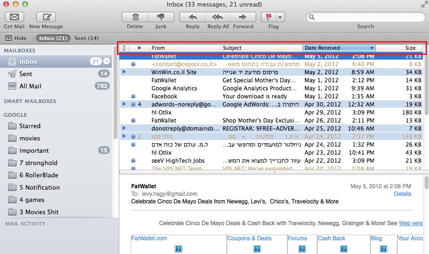The width and height of the screenshot is (429, 254).
Task: Toggle Date Received sort direction arrow
Action: 372,48
